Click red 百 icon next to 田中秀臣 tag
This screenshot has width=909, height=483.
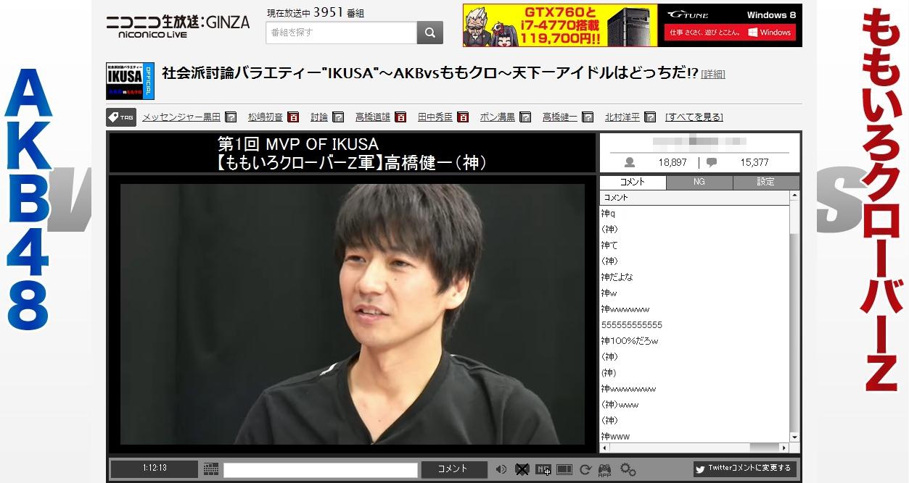point(462,117)
